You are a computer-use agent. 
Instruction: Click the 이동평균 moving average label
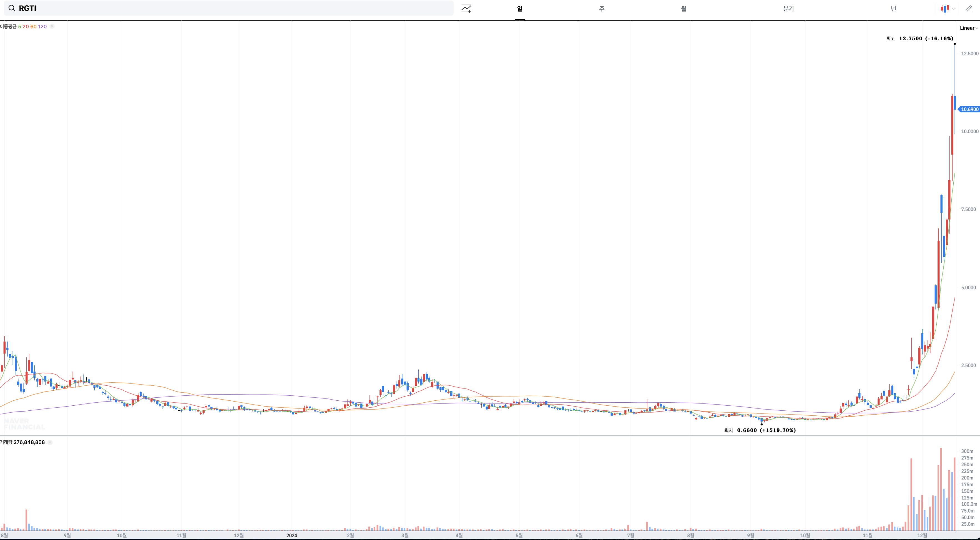(8, 26)
